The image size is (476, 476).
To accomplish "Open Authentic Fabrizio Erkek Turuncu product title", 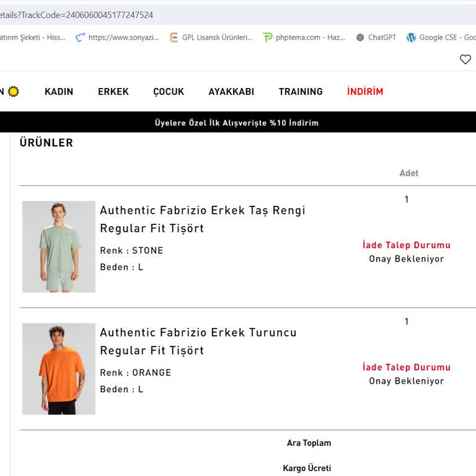I will [x=198, y=342].
